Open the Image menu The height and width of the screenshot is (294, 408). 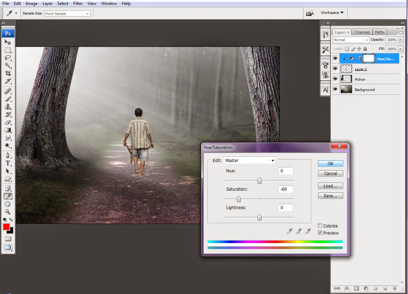pos(32,4)
